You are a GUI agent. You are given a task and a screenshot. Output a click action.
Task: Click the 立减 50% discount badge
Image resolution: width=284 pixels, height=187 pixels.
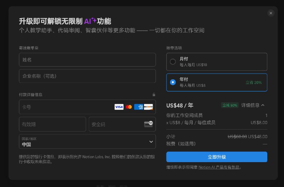(x=230, y=105)
